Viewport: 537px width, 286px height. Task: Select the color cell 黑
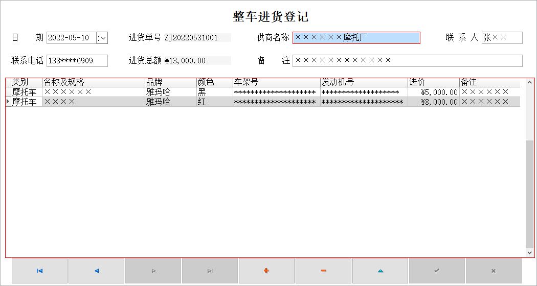coord(215,92)
